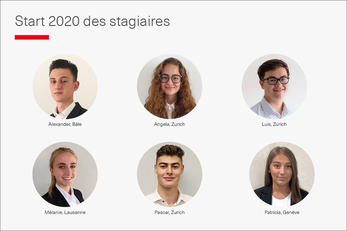The height and width of the screenshot is (231, 347).
Task: Click Alexander's circular portrait photo
Action: tap(65, 87)
